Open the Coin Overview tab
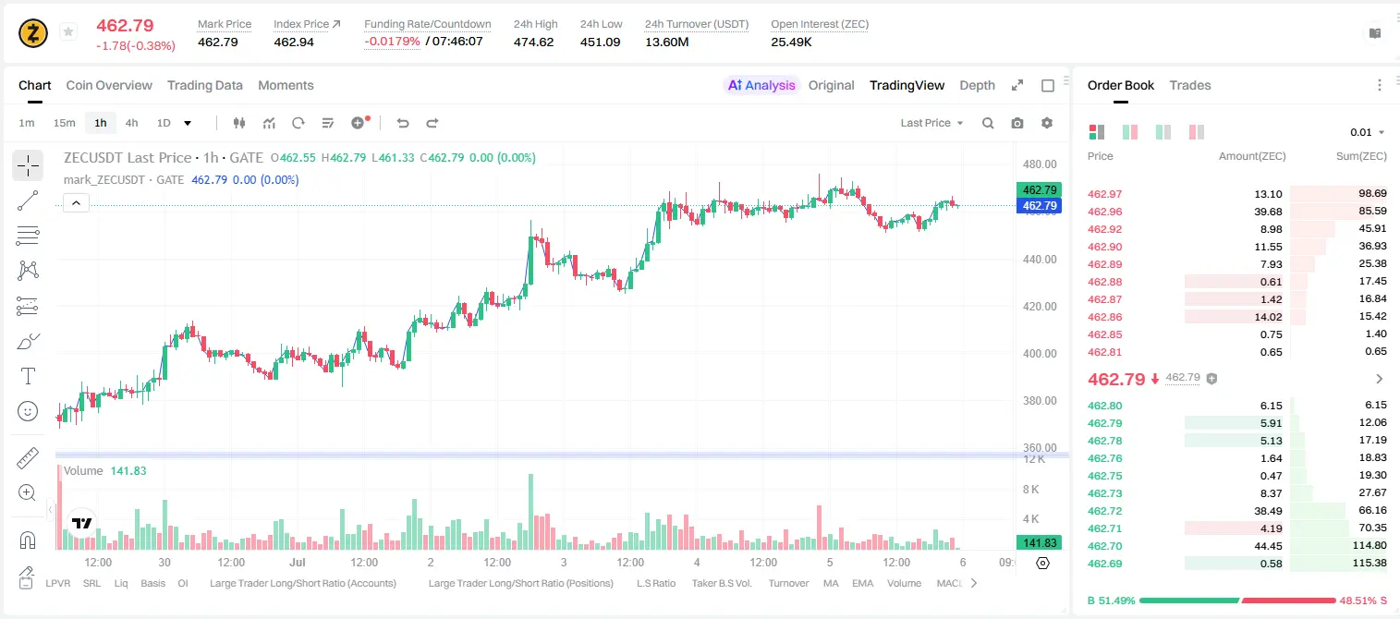 (x=109, y=85)
